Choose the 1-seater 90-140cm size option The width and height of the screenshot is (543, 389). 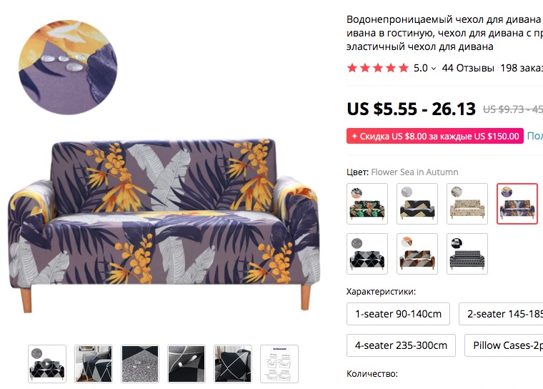click(x=398, y=314)
